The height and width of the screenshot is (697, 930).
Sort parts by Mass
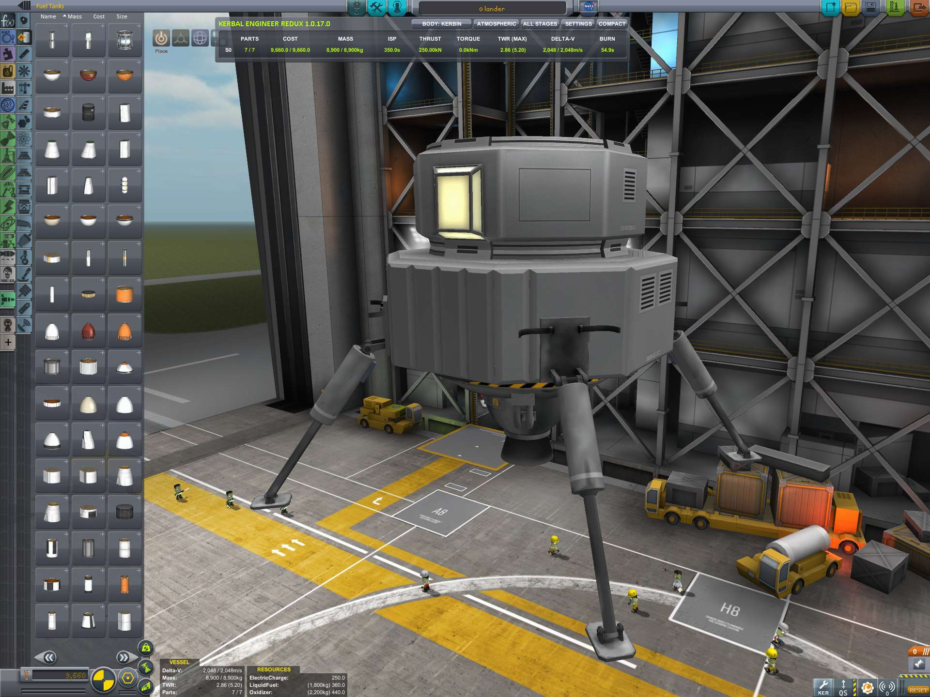74,16
